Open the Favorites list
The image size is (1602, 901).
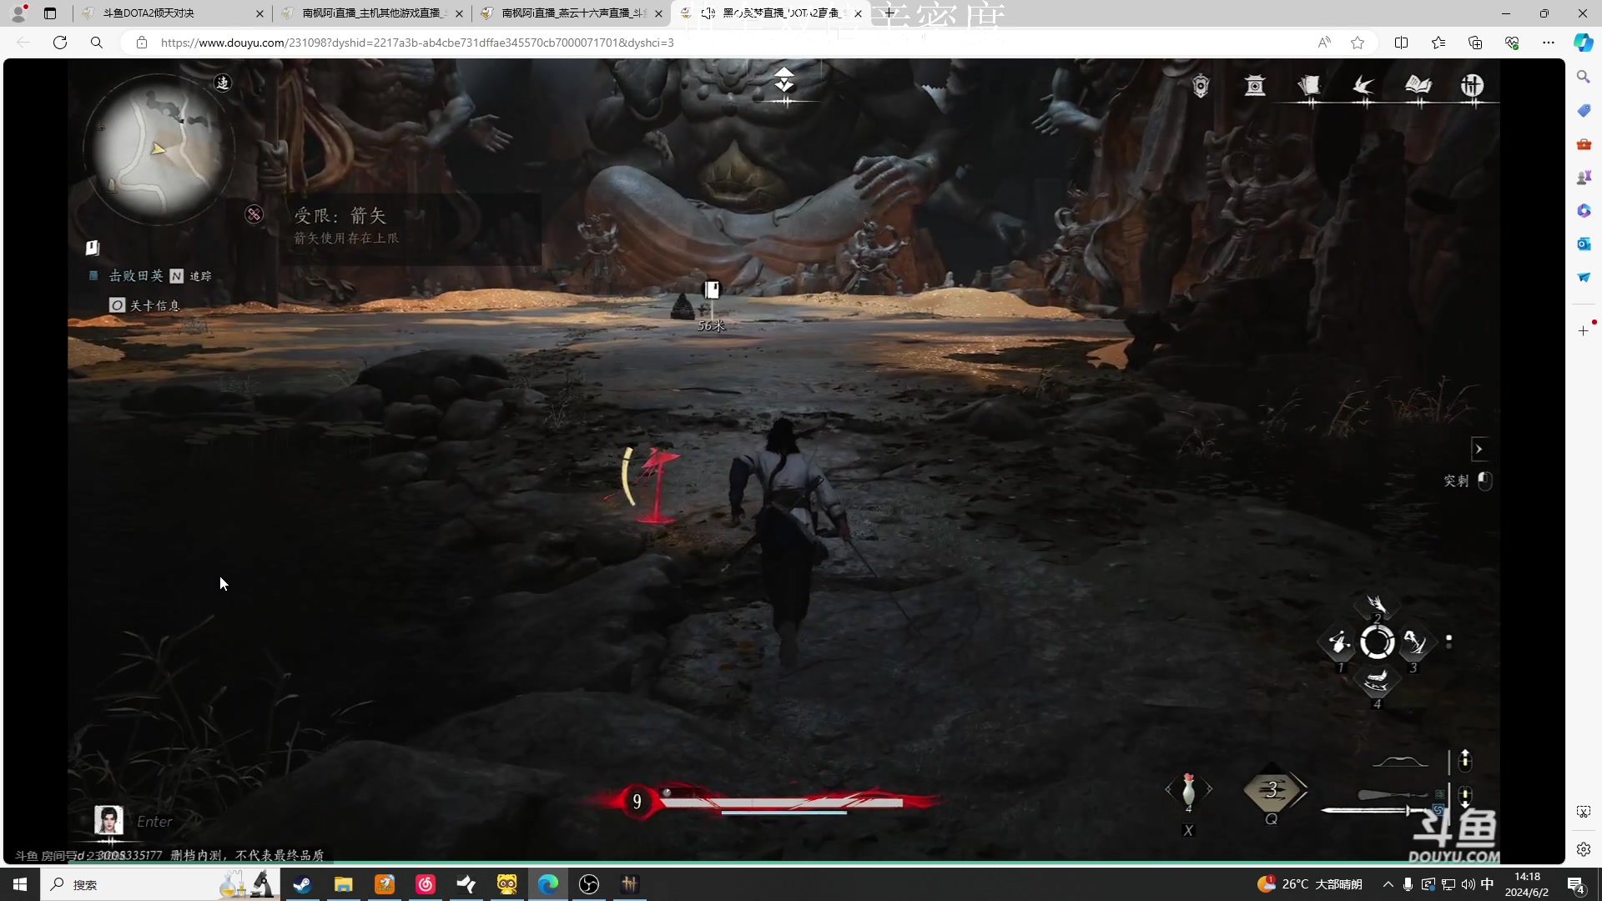(x=1438, y=43)
